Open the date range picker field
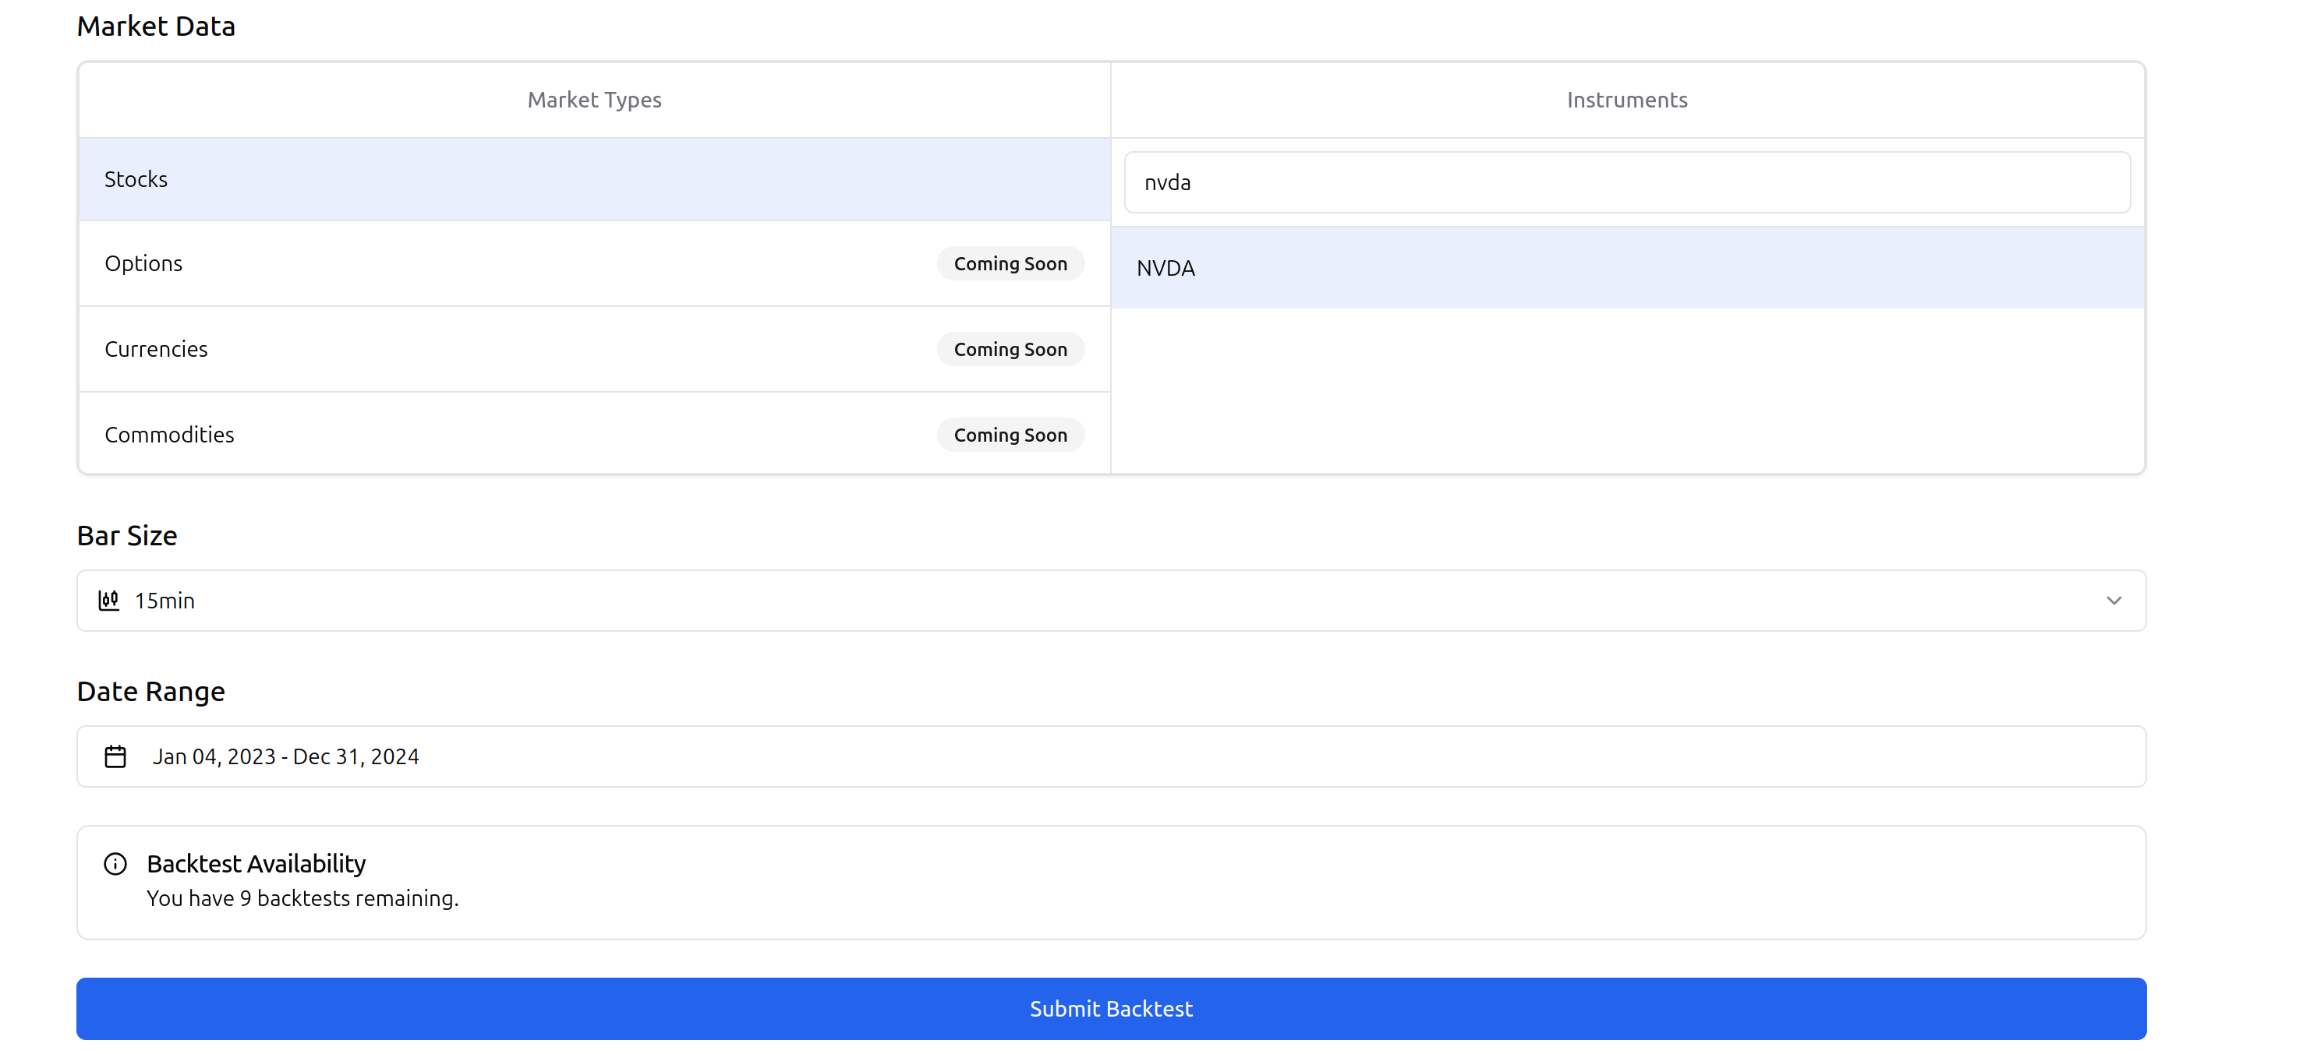 pyautogui.click(x=1111, y=756)
